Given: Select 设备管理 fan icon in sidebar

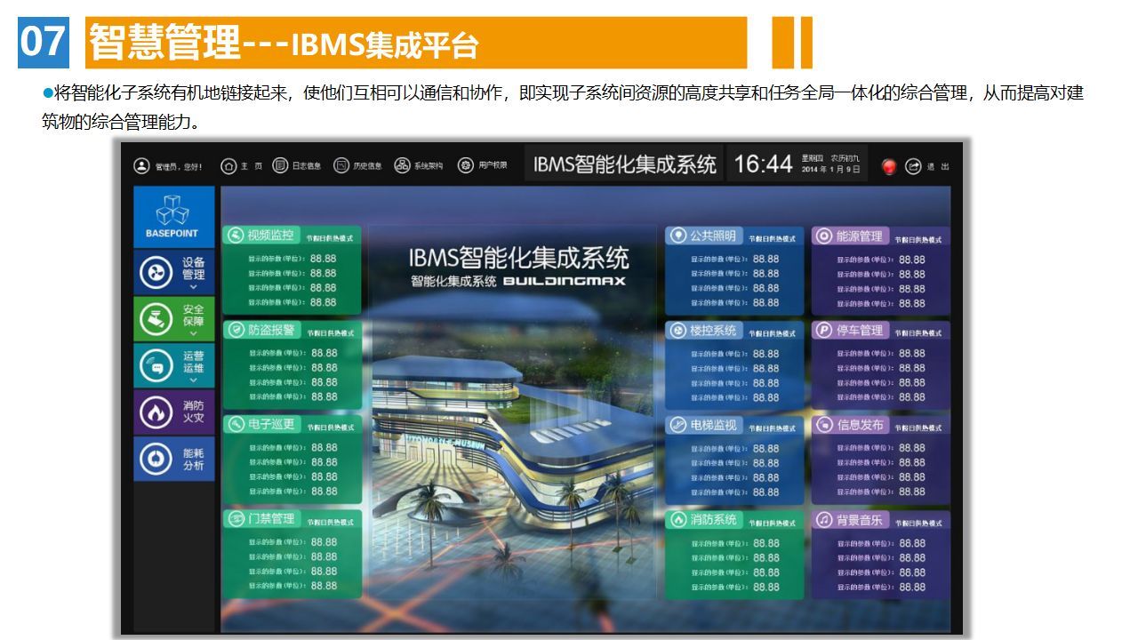Looking at the screenshot, I should pyautogui.click(x=155, y=272).
